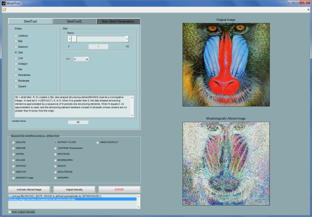The image size is (312, 217).
Task: Click the Radius slider right arrow
Action: click(127, 39)
